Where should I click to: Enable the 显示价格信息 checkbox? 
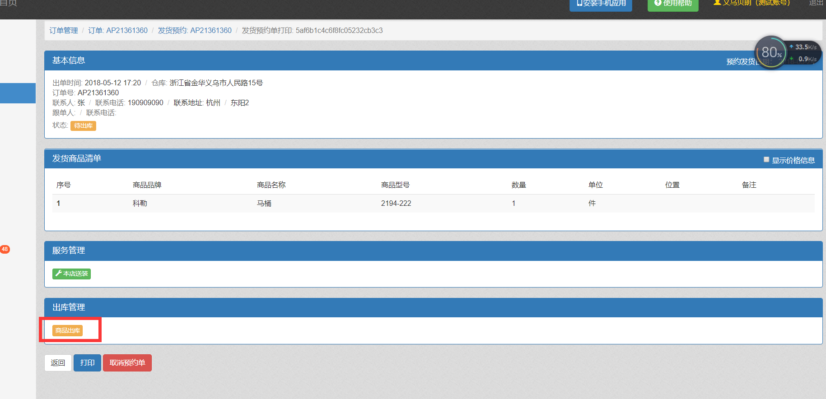766,159
